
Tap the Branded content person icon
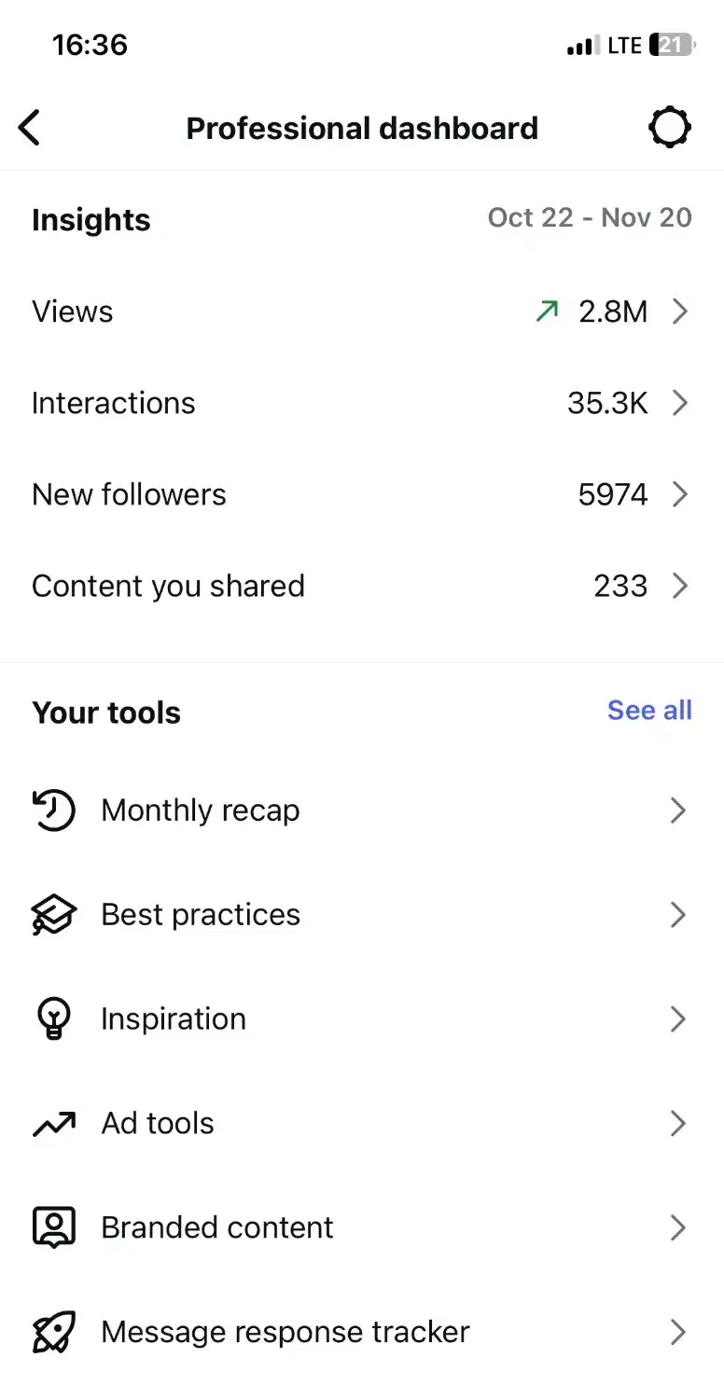53,1227
